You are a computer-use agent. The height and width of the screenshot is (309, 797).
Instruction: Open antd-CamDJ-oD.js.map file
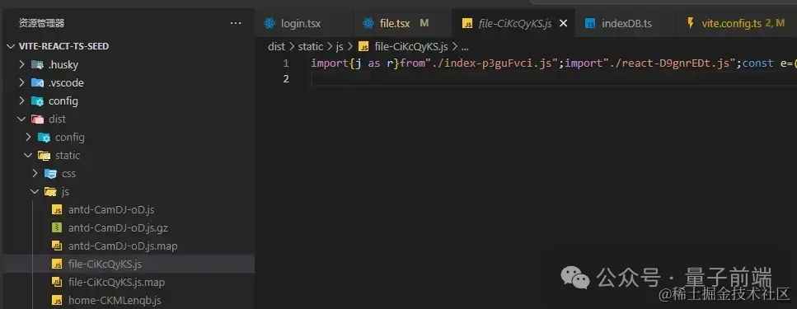(x=123, y=246)
